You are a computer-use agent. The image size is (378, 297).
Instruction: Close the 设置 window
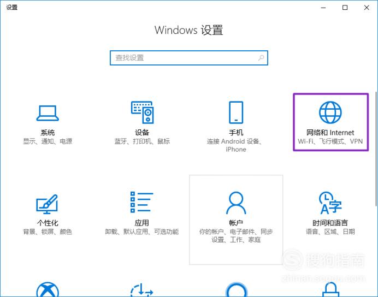pyautogui.click(x=367, y=8)
